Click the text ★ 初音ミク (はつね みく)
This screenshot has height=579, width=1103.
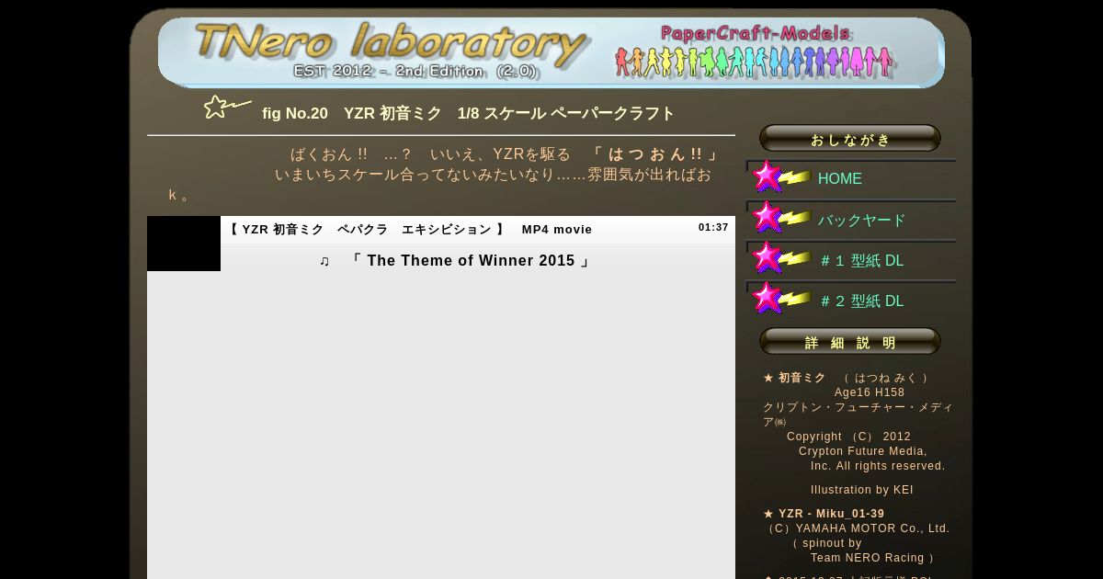point(847,378)
